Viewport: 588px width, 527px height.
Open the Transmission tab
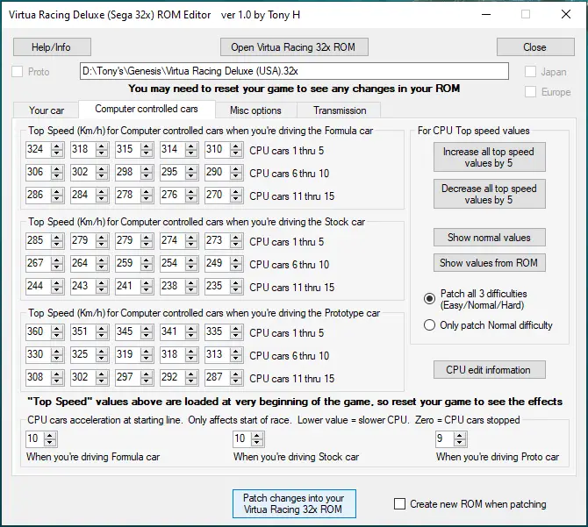tap(340, 110)
